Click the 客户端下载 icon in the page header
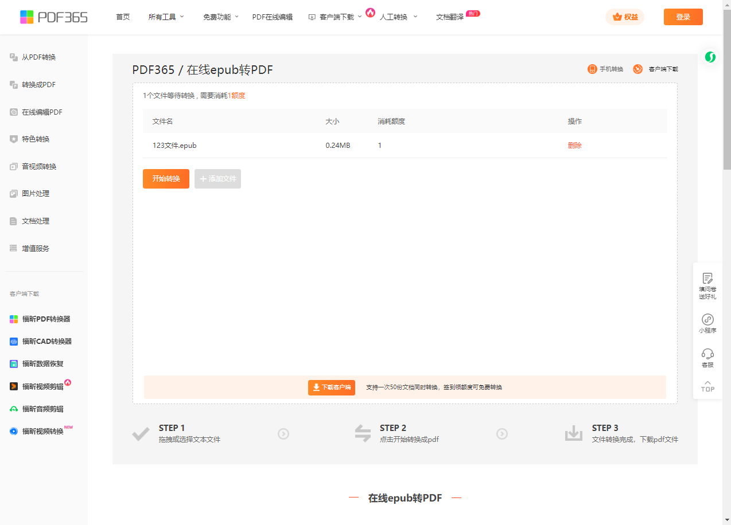Screen dimensions: 731x525 coord(637,69)
